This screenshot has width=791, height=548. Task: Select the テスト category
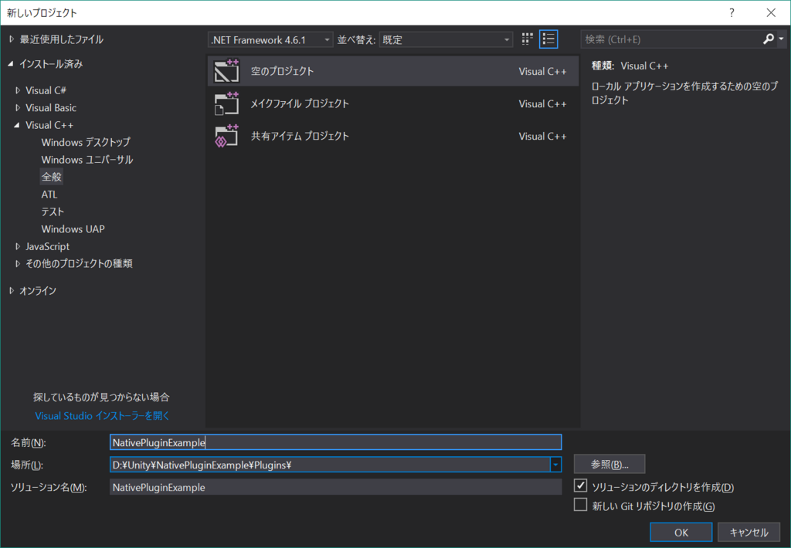click(x=53, y=211)
